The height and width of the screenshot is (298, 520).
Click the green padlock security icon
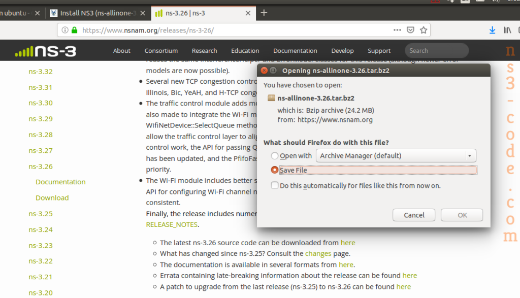point(75,30)
